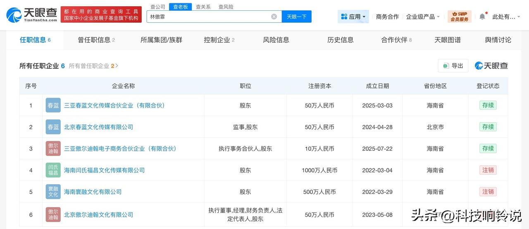
Task: Open the 天眼图谱 tab
Action: (x=448, y=40)
